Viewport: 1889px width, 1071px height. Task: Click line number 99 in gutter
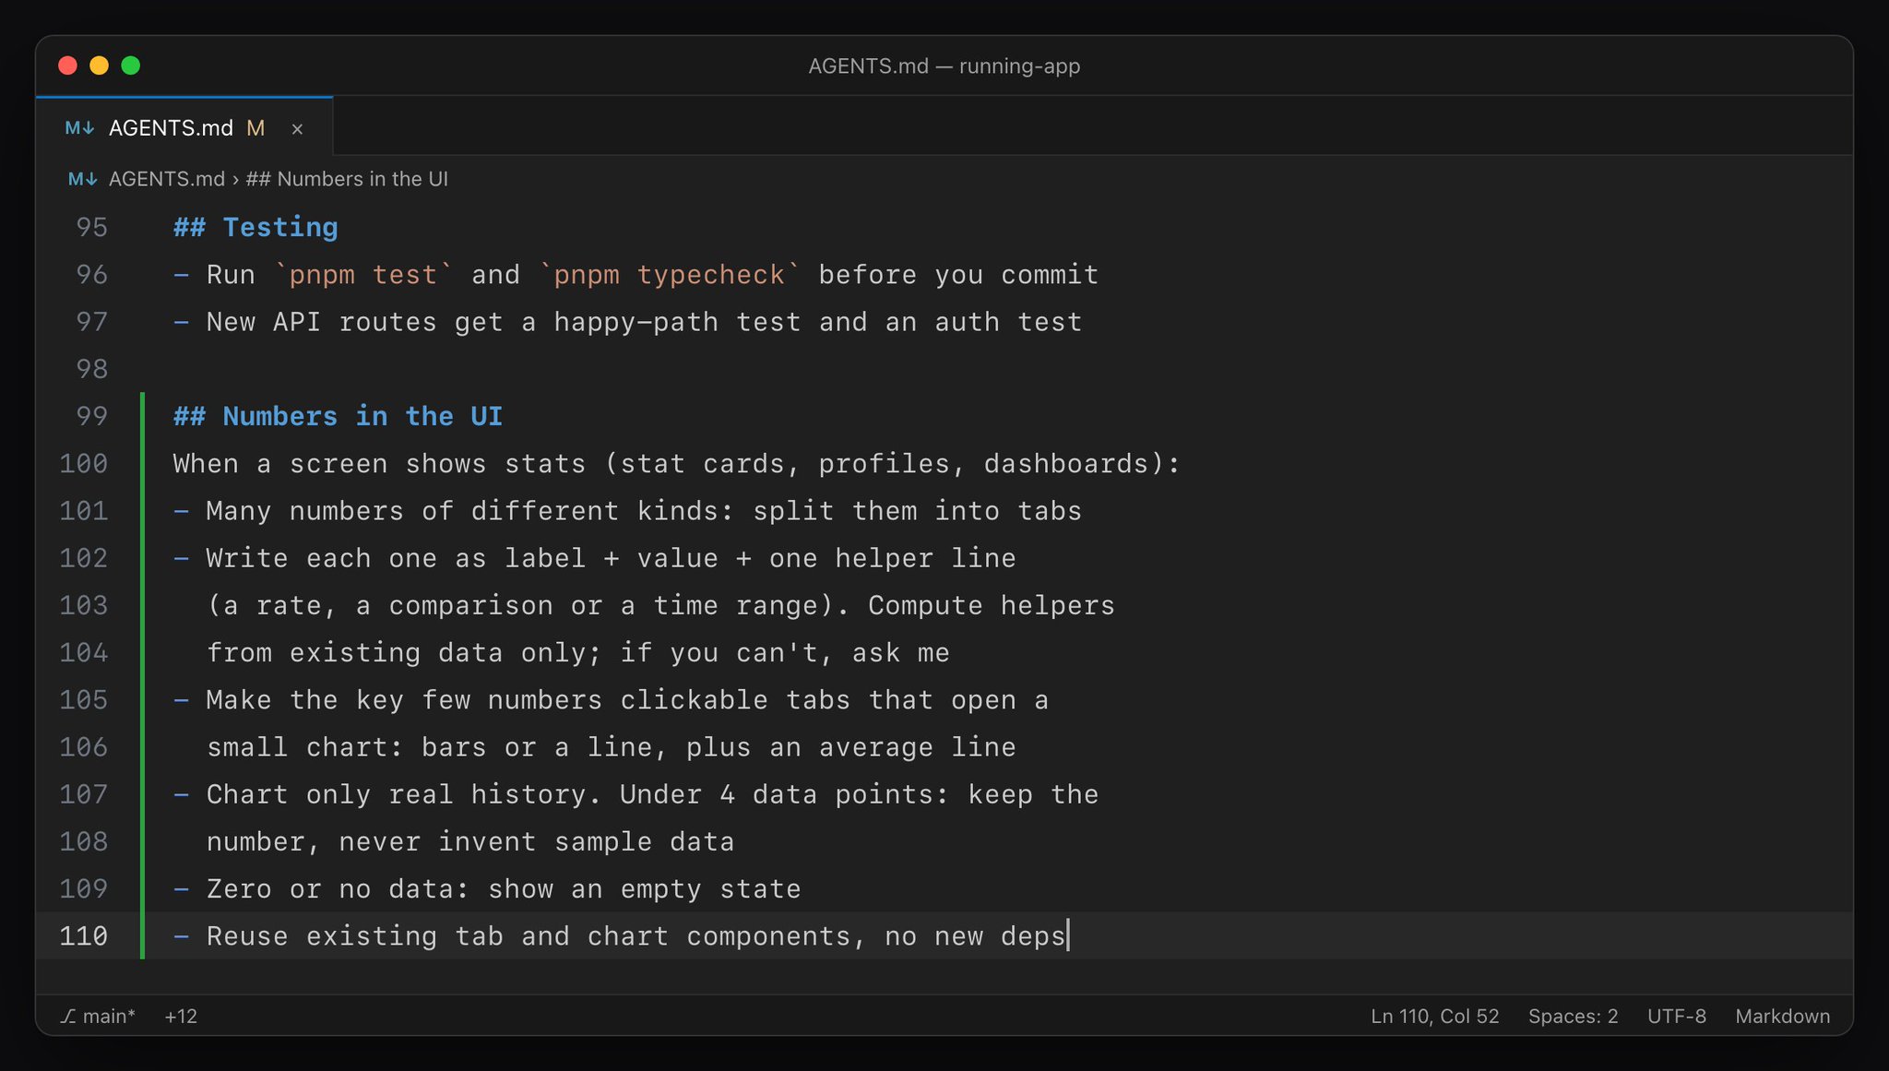click(x=91, y=416)
